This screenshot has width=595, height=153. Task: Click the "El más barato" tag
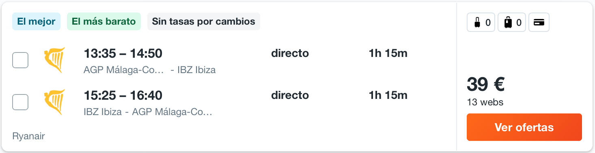pos(104,21)
